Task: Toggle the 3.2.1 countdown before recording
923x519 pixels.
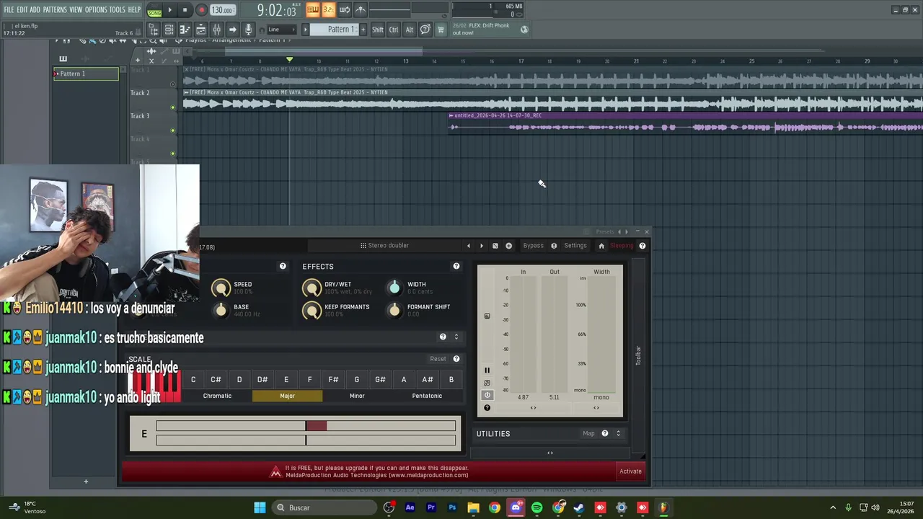Action: tap(328, 9)
